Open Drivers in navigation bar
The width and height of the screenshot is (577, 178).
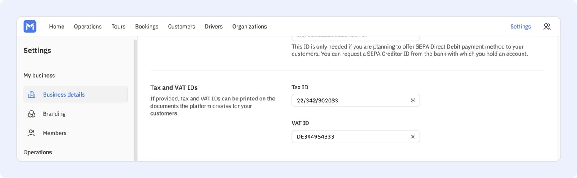pos(214,27)
